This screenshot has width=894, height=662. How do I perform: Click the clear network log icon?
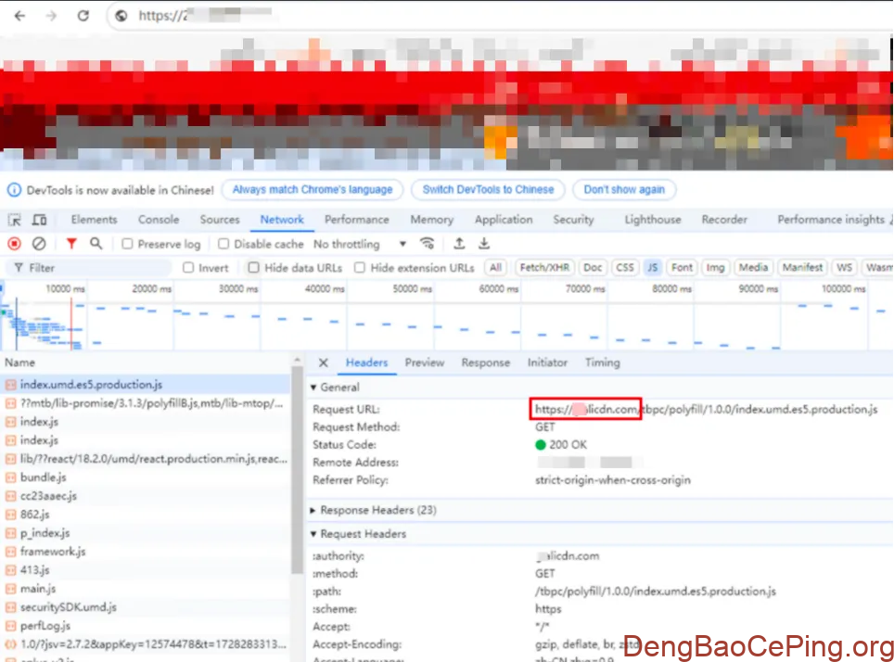tap(39, 244)
